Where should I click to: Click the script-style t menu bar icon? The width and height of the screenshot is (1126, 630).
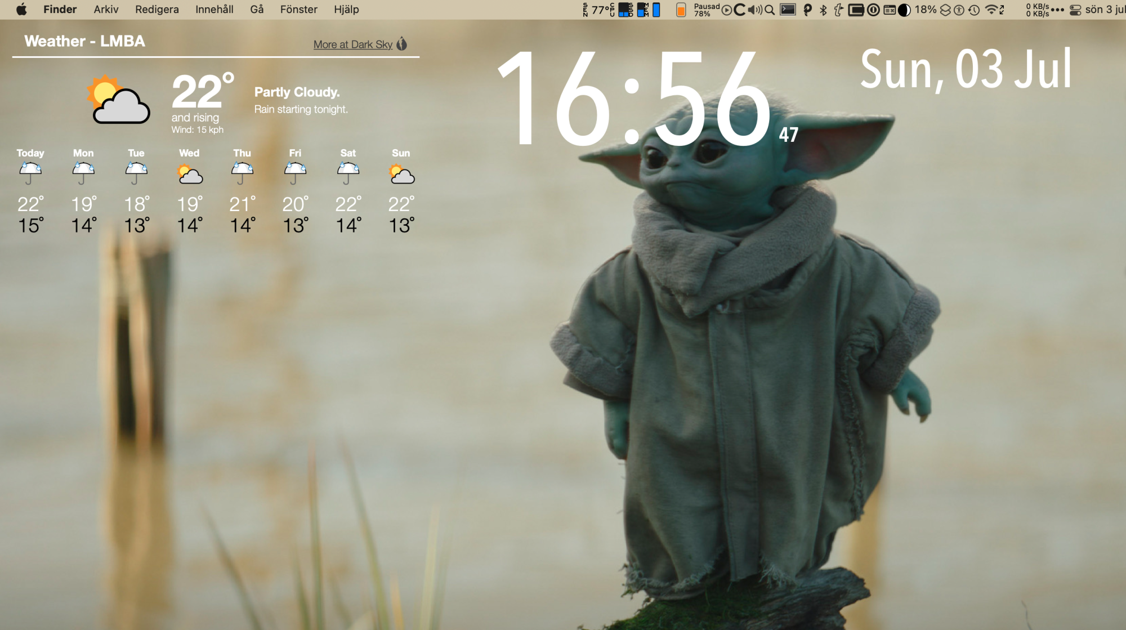point(838,10)
